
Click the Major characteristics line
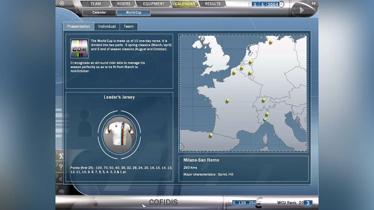pos(208,175)
